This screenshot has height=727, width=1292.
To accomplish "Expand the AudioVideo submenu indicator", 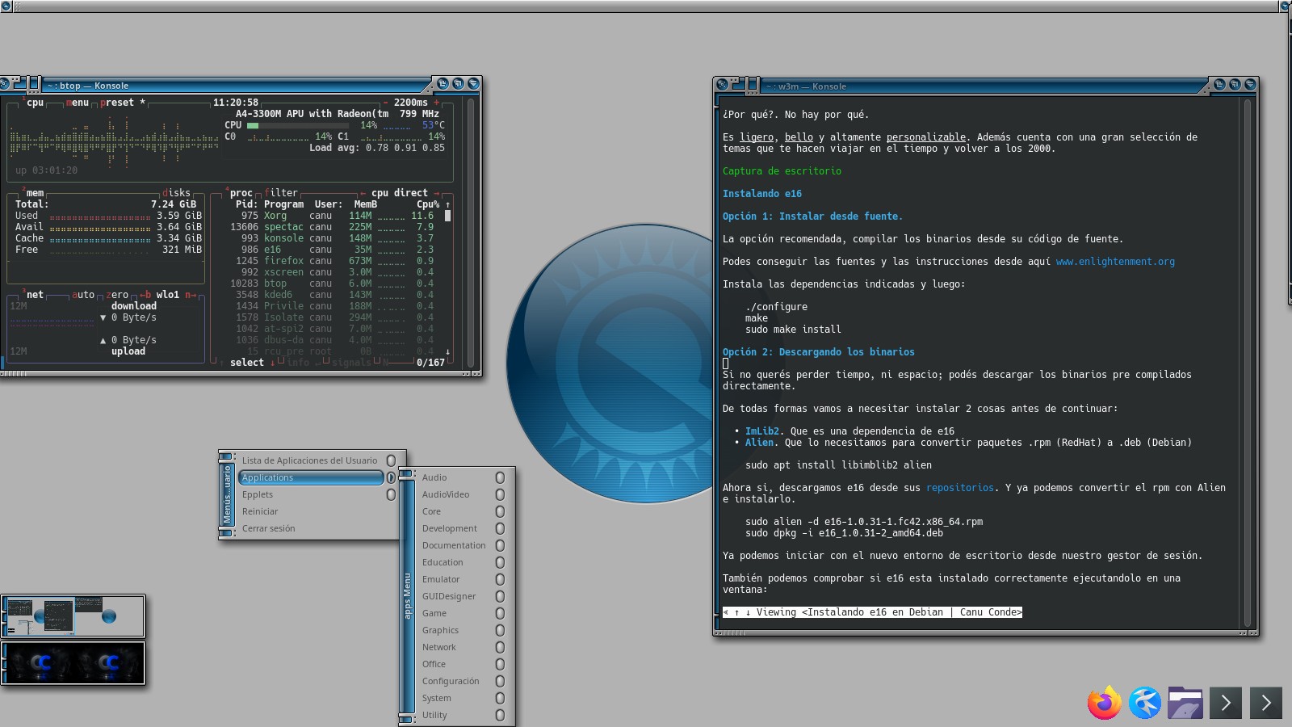I will (500, 494).
